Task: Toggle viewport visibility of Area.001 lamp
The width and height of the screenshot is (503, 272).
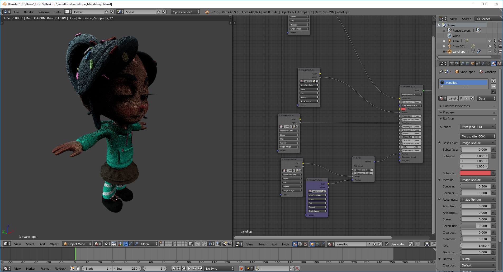Action: [490, 46]
